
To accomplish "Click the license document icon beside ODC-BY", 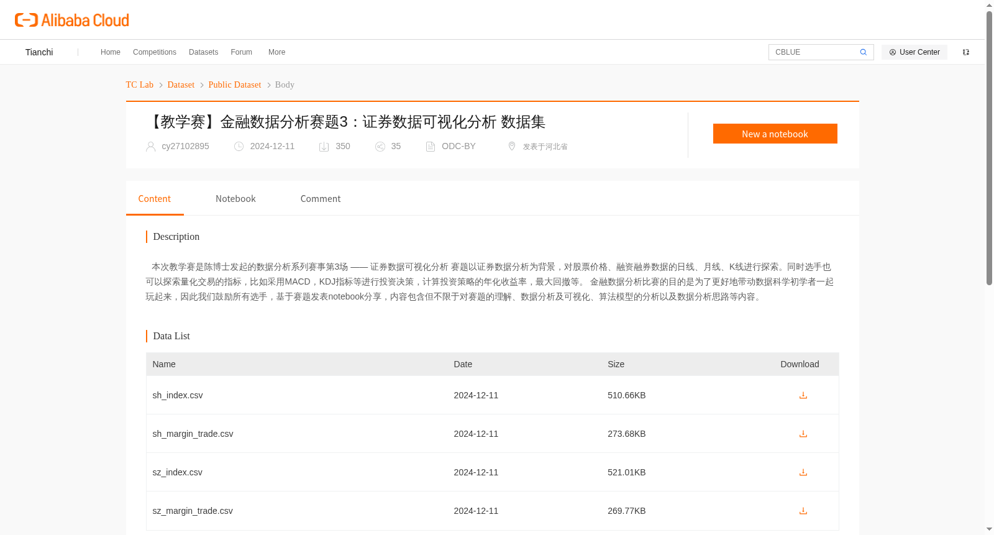I will pyautogui.click(x=431, y=147).
